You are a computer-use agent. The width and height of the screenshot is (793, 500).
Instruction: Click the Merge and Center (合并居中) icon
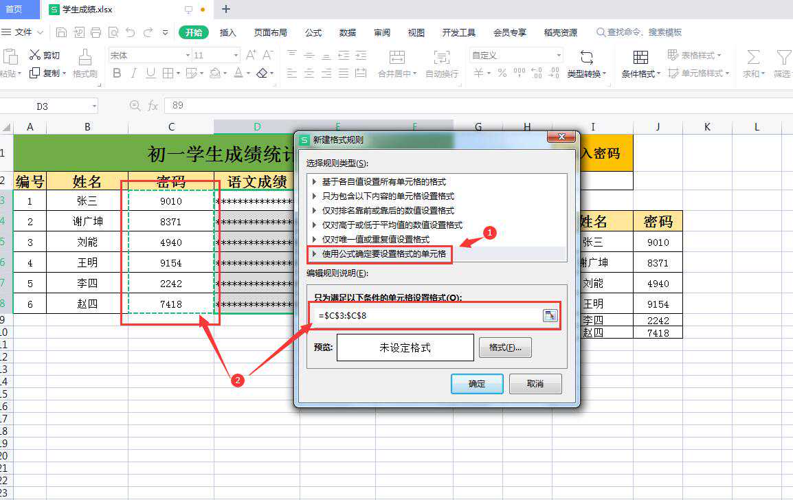397,57
